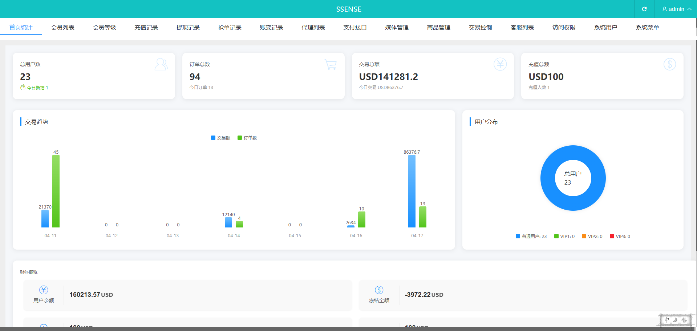Click the flame icon beside 今日新增

pyautogui.click(x=23, y=87)
